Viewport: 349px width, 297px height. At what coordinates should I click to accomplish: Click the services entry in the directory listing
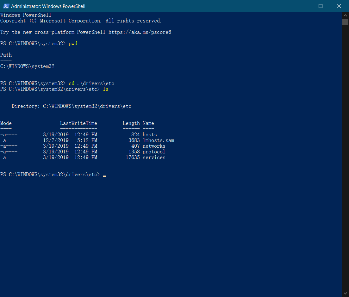(154, 157)
